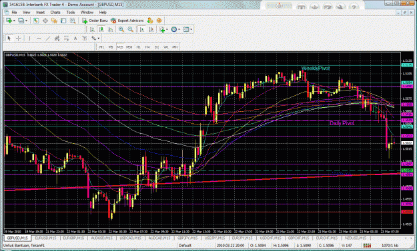This screenshot has height=251, width=417.
Task: Click the Templates icon
Action: [186, 29]
